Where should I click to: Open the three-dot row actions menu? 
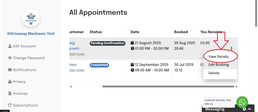tap(232, 49)
